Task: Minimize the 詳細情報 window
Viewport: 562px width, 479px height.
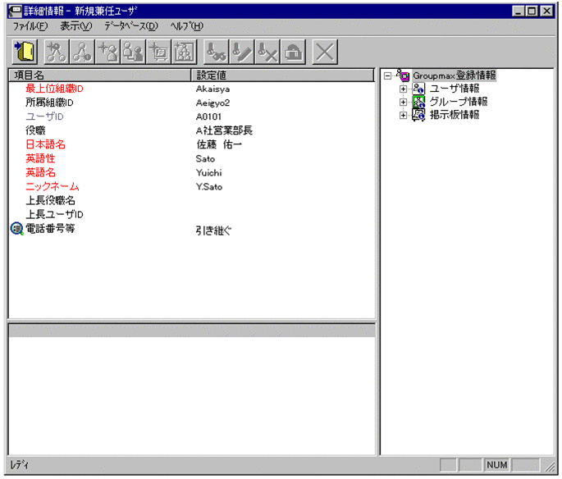Action: coord(519,11)
